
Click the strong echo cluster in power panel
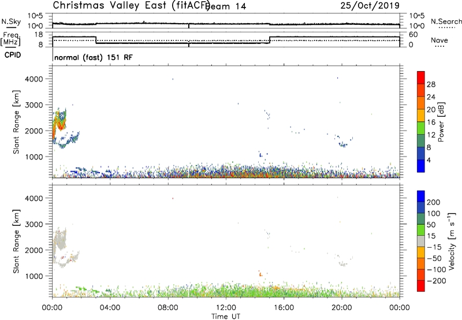pyautogui.click(x=59, y=122)
